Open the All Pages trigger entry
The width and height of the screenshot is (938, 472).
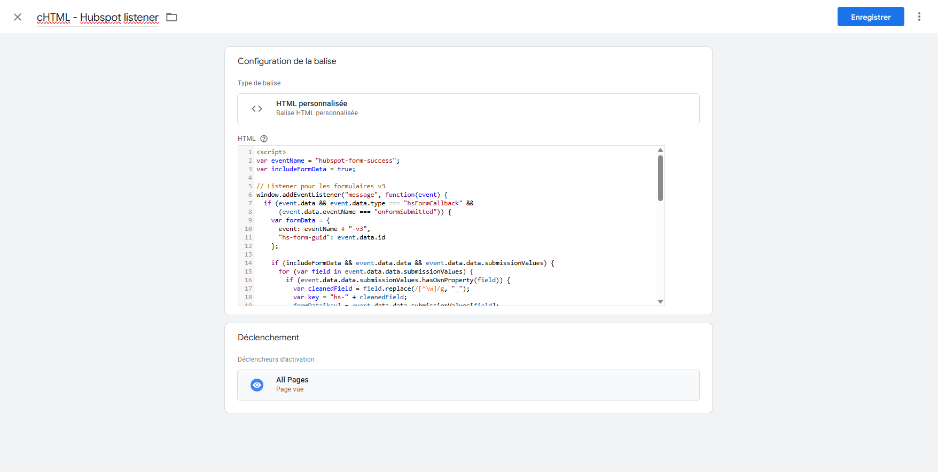[x=468, y=385]
